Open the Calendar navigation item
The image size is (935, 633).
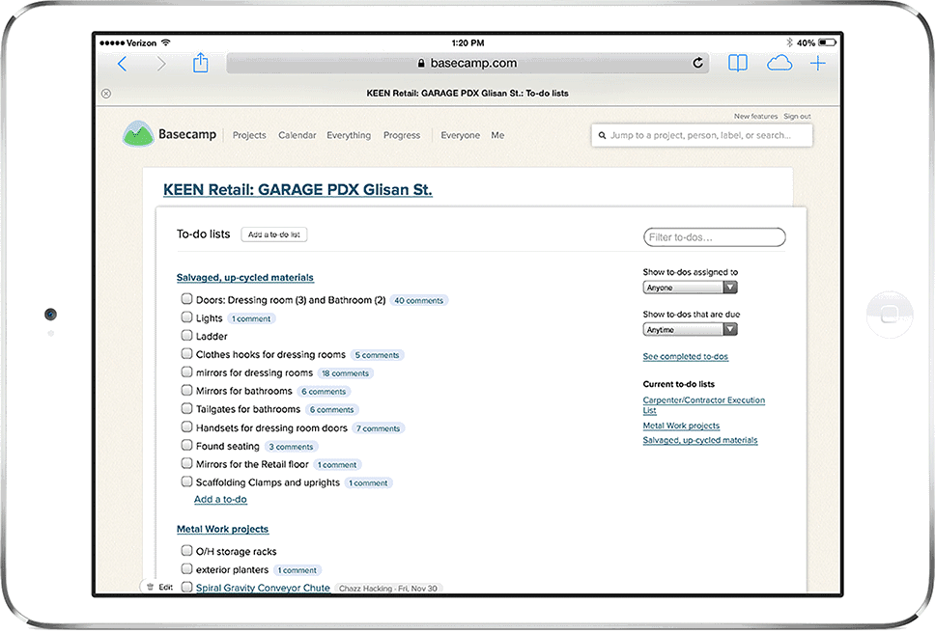(297, 136)
